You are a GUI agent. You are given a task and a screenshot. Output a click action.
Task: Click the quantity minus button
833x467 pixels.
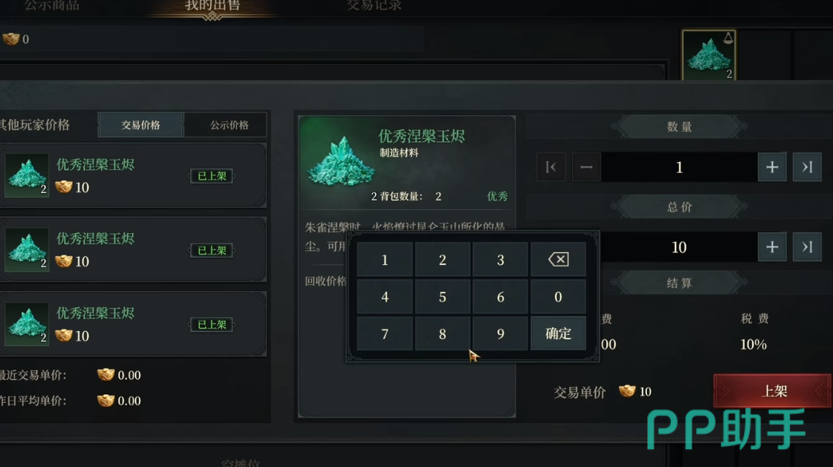pyautogui.click(x=587, y=168)
